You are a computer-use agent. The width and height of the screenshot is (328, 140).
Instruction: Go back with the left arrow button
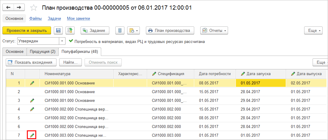point(8,8)
